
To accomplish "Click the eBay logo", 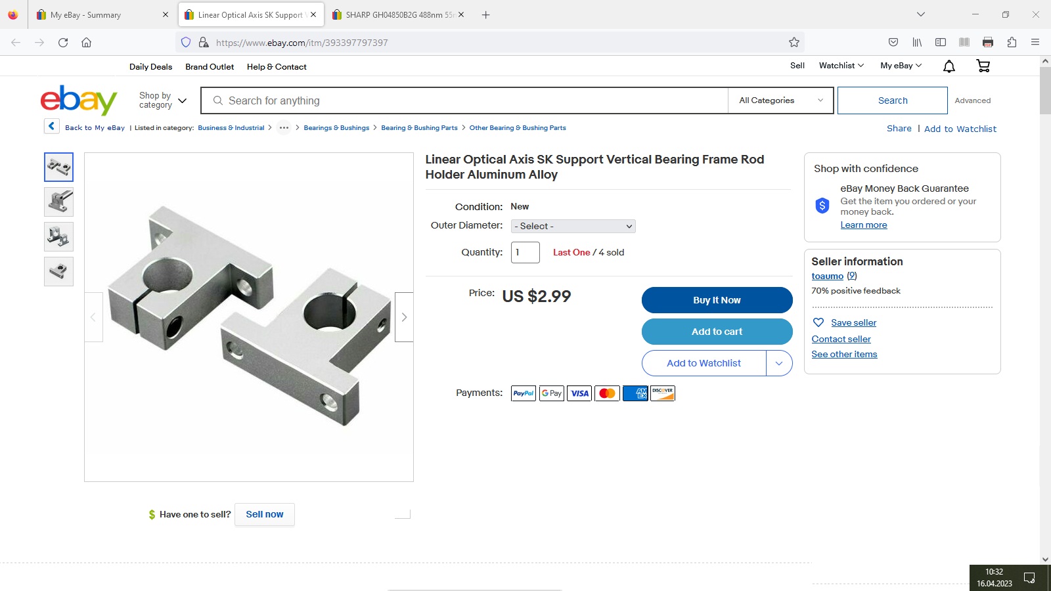I will (x=79, y=100).
